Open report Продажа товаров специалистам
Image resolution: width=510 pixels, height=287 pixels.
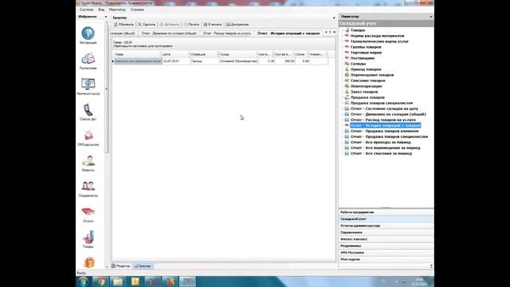click(389, 136)
